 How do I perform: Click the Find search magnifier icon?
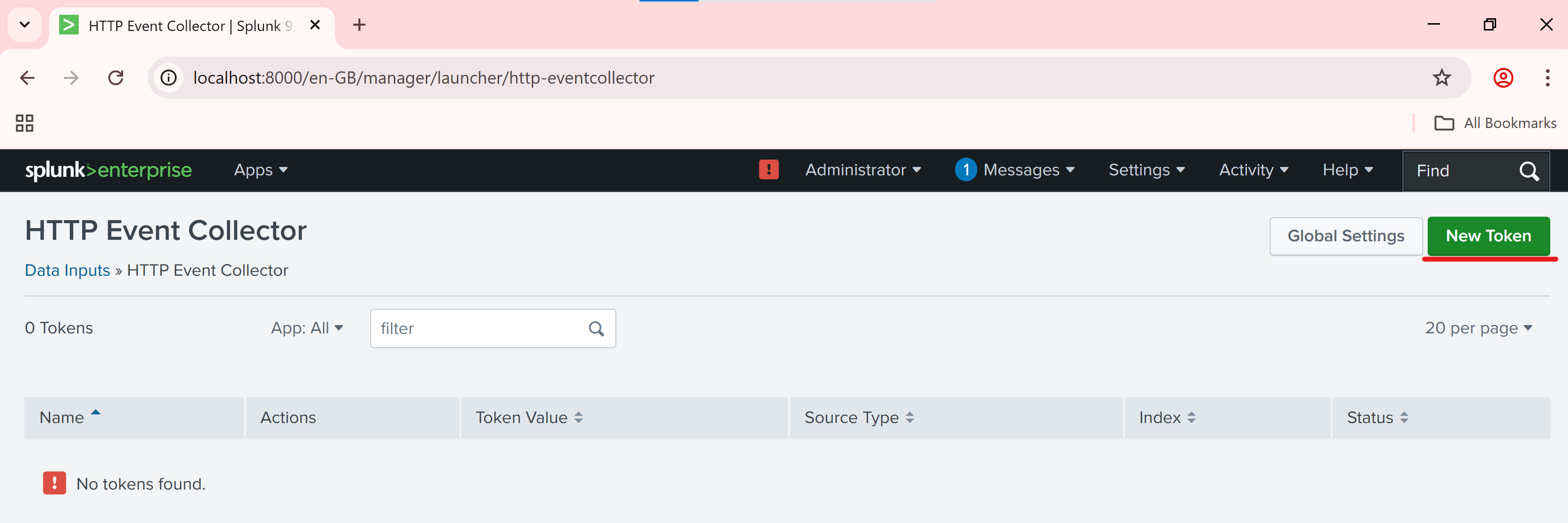point(1529,171)
